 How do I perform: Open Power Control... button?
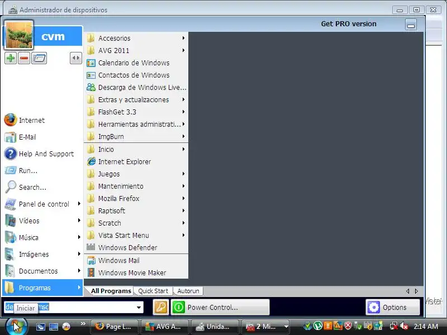(220, 307)
